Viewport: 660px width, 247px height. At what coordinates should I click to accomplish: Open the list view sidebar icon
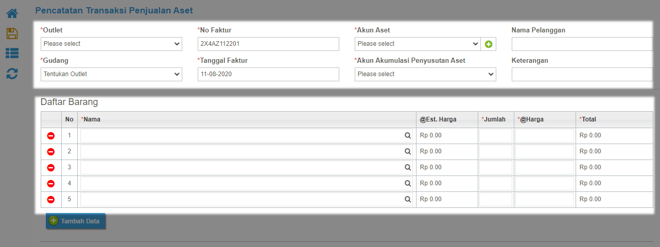pos(12,53)
